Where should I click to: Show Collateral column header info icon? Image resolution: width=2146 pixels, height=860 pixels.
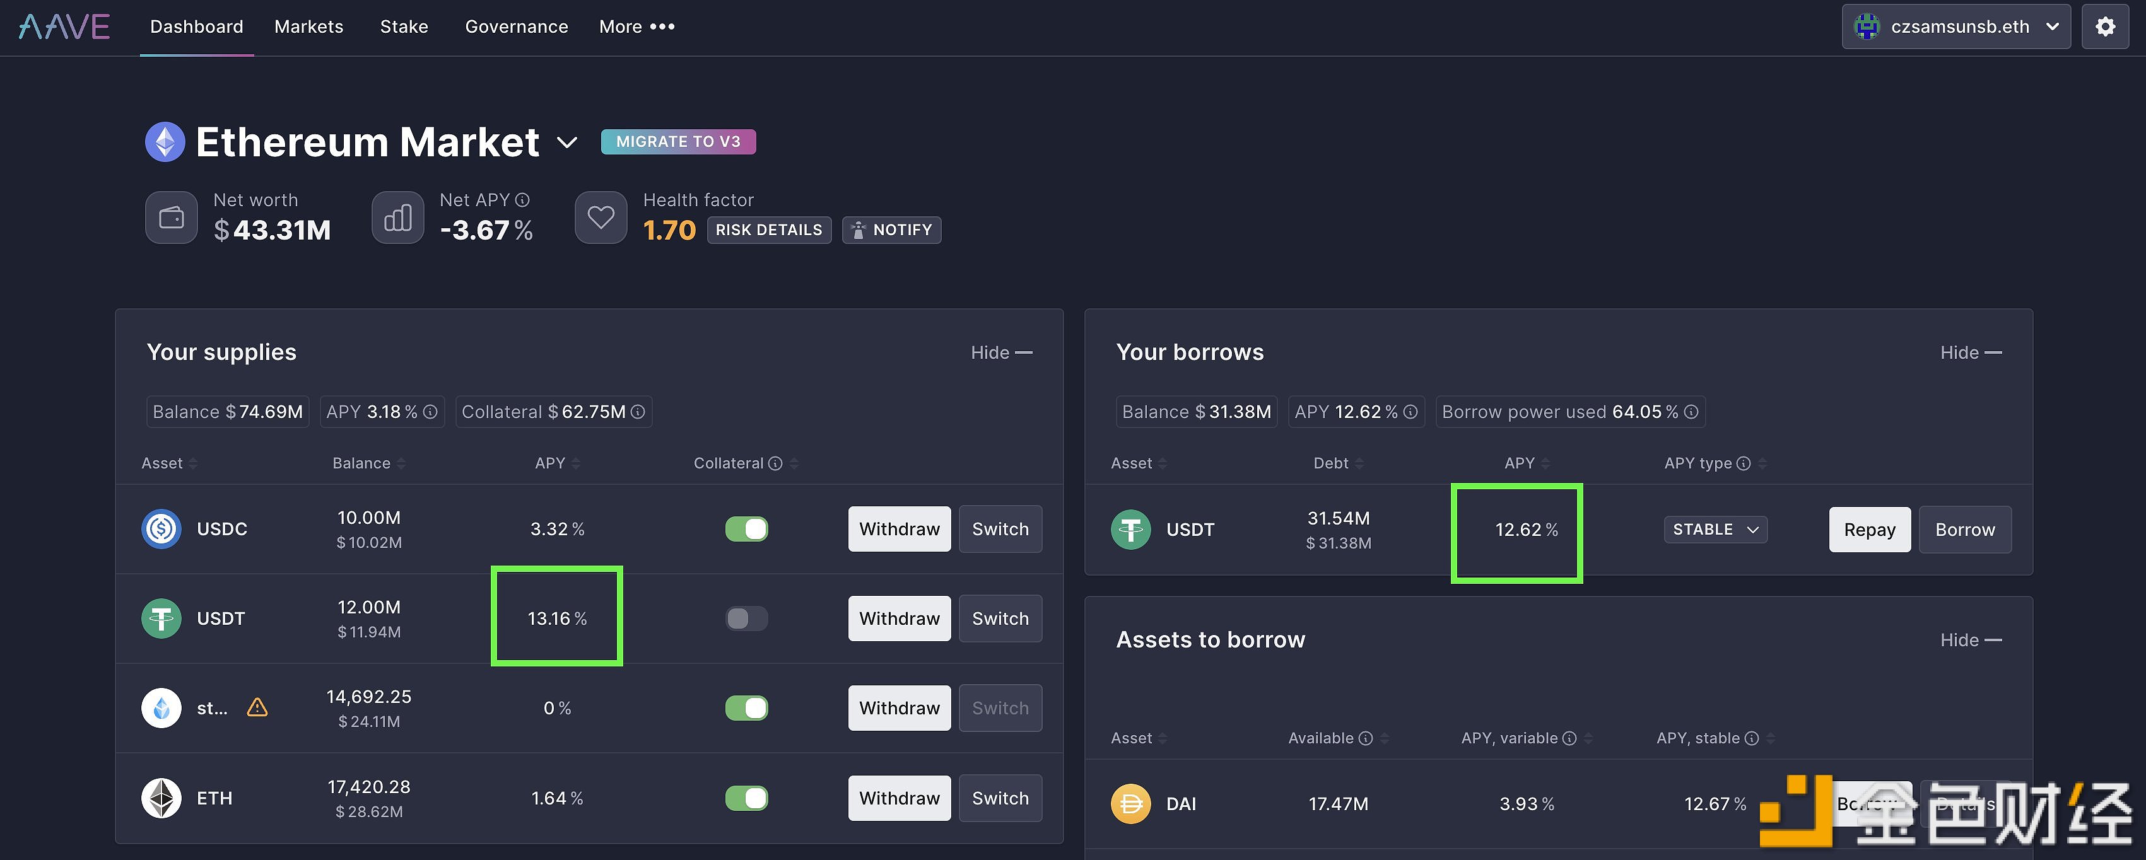[x=775, y=463]
